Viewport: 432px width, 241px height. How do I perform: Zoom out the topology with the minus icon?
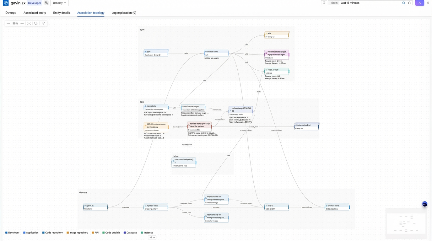[8, 24]
